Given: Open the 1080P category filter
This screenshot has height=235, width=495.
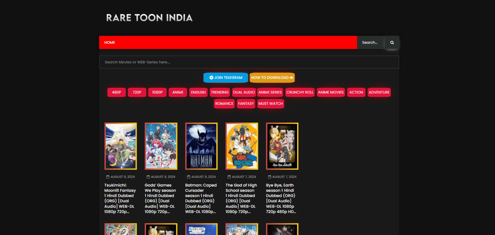Looking at the screenshot, I should tap(157, 92).
